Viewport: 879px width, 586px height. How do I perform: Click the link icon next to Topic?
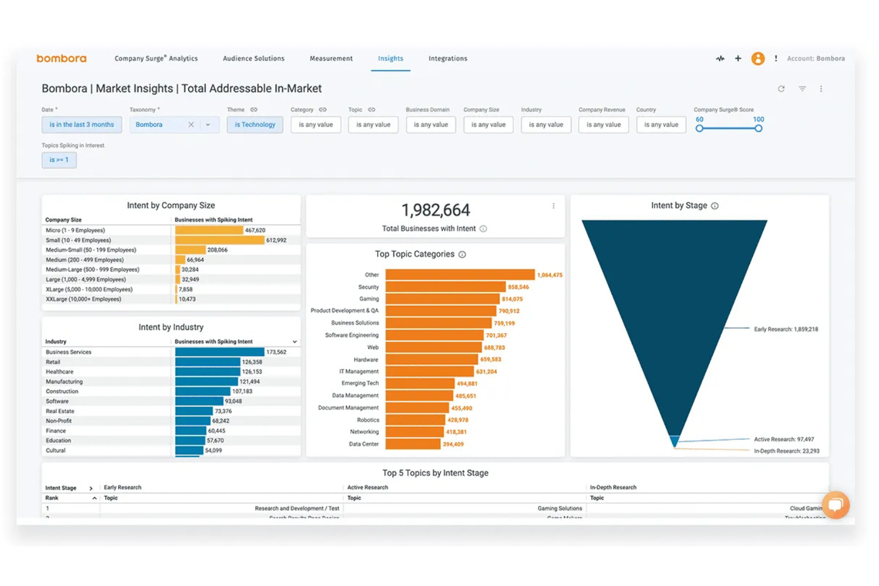[x=371, y=109]
